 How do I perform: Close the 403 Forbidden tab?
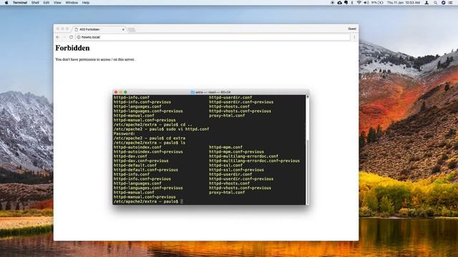(123, 29)
